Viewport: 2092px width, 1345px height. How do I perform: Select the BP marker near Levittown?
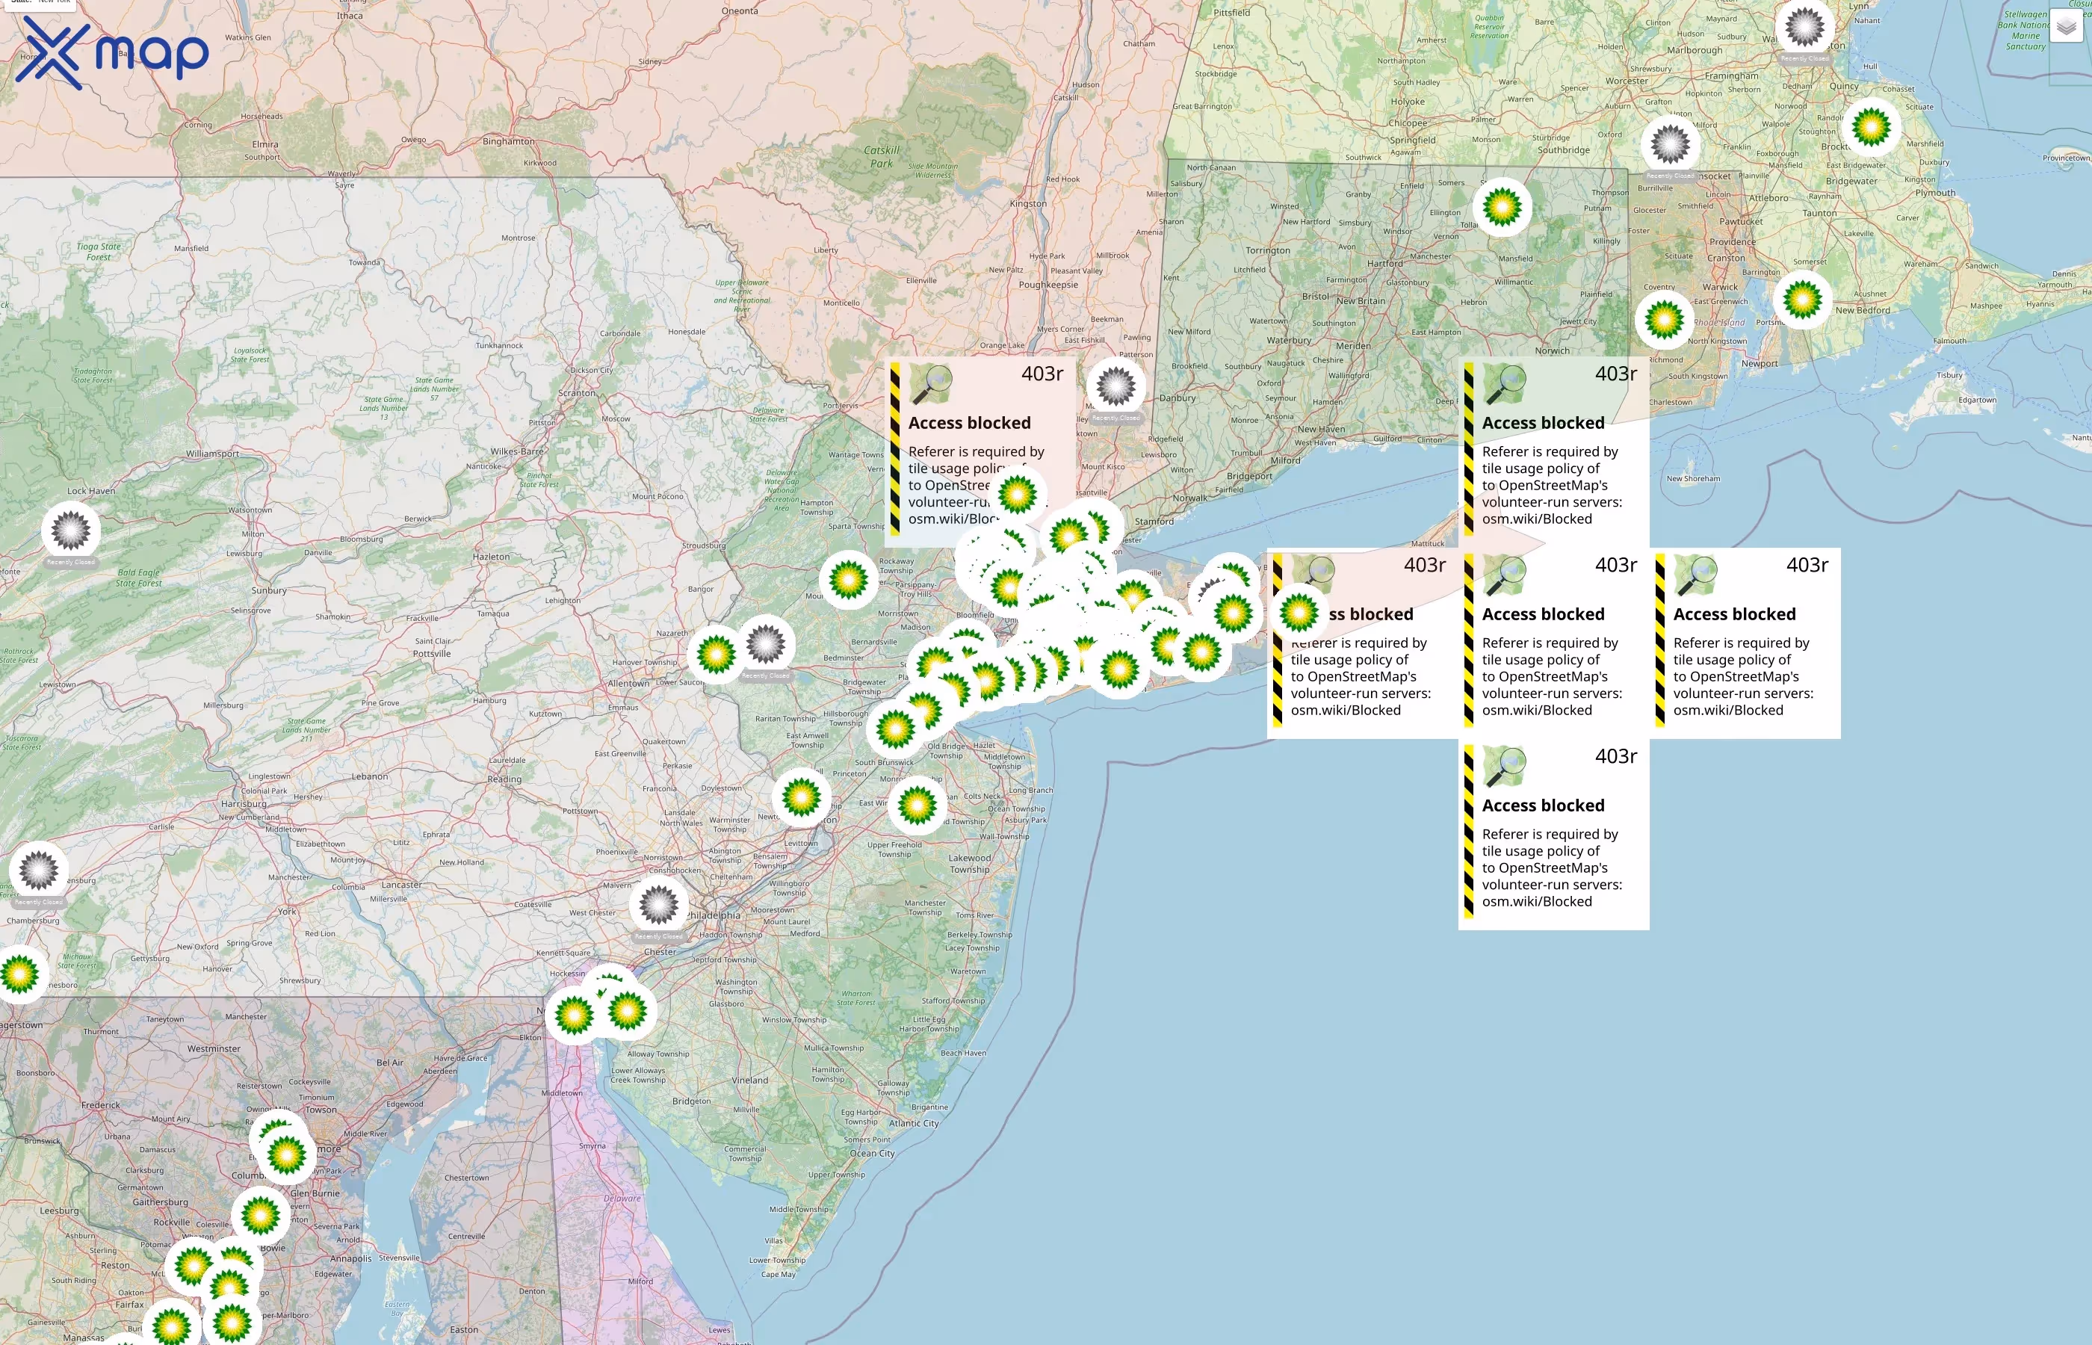click(802, 797)
